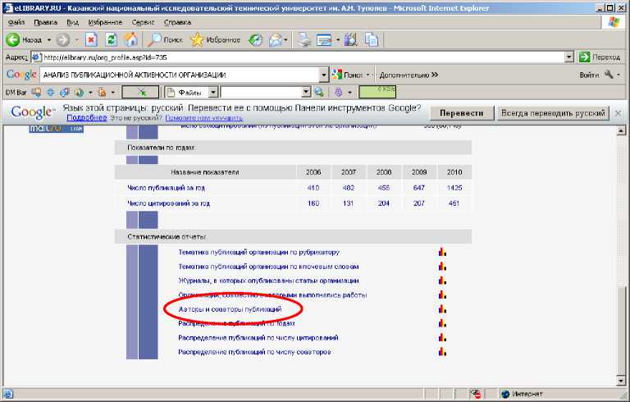Expand the empty DM Bar field dropdown
The image size is (630, 402).
coord(306,93)
